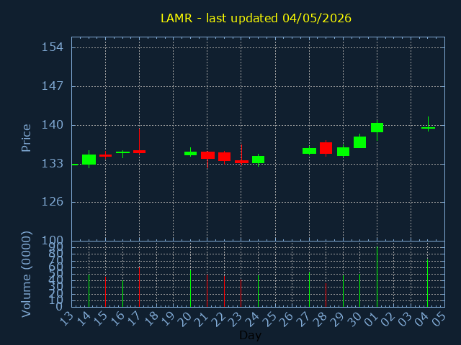Click the green volume bar on day 24
This screenshot has height=345, width=461.
(258, 290)
